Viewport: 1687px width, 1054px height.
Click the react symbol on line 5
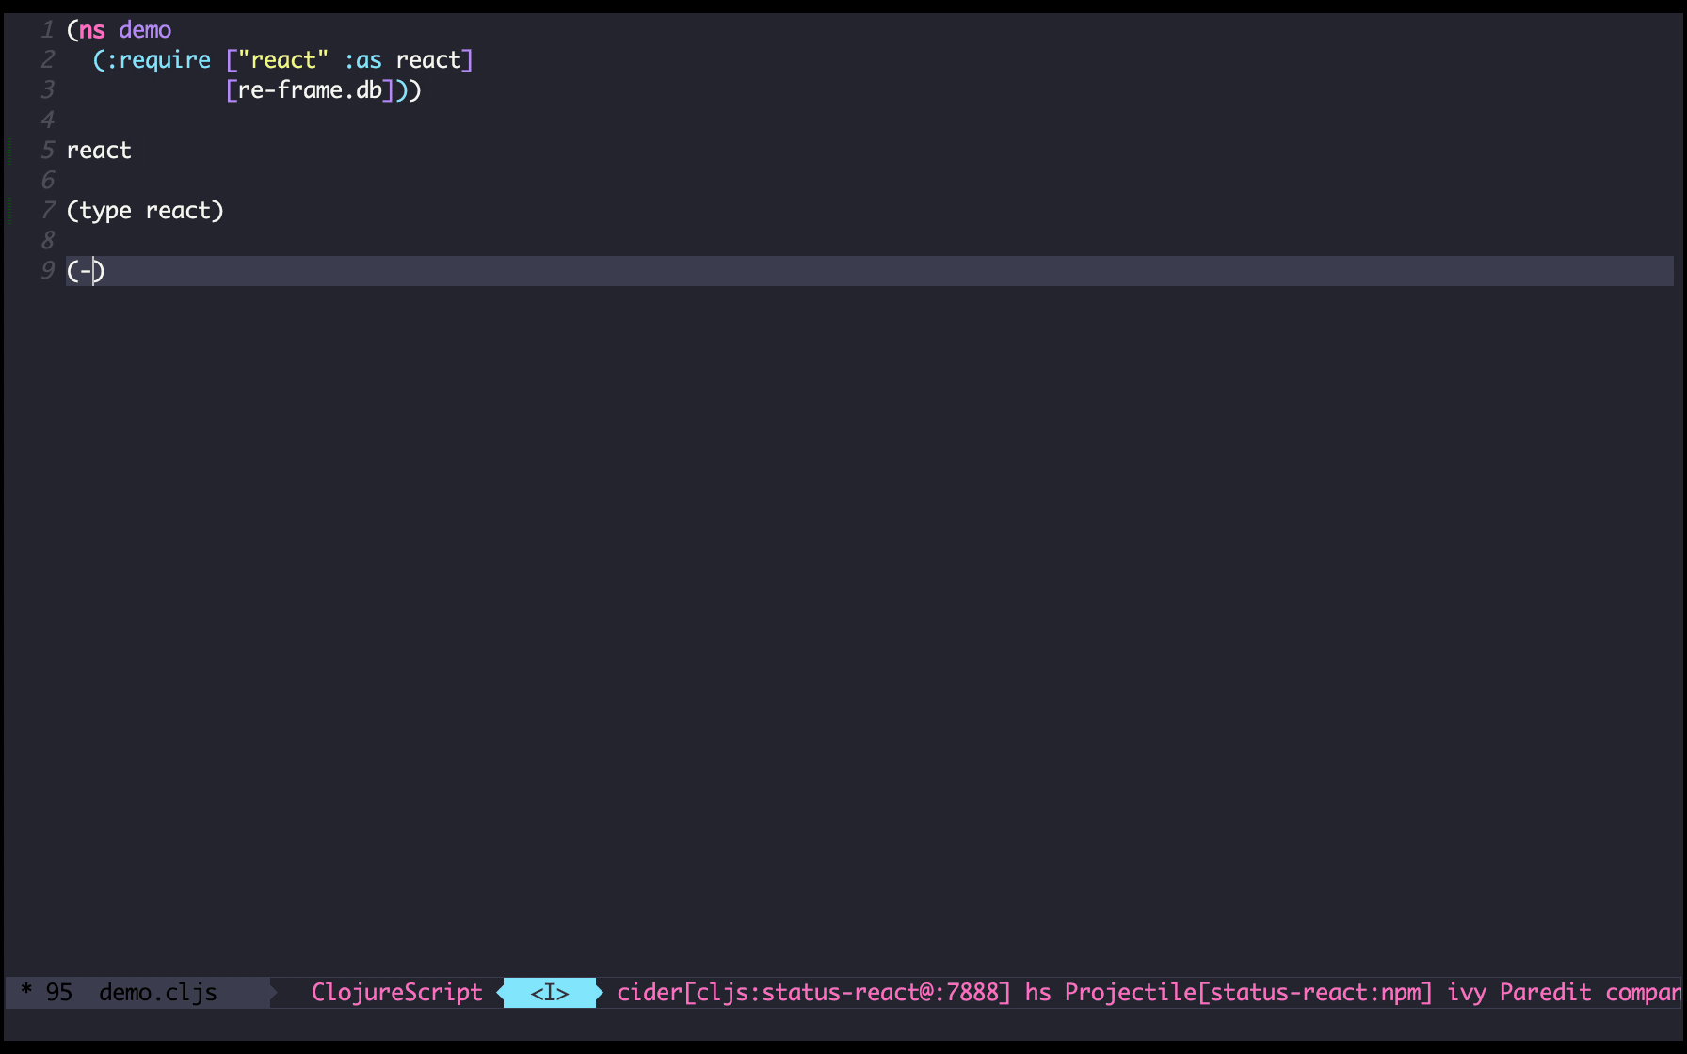coord(99,151)
